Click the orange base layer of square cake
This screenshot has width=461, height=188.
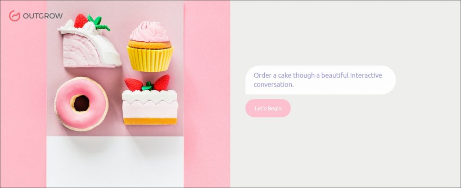pos(150,121)
